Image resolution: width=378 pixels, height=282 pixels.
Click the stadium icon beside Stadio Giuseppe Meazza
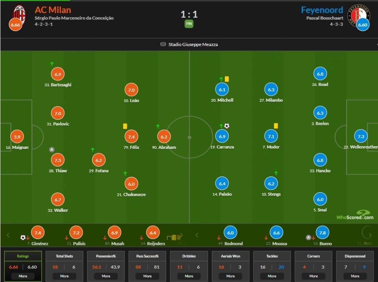pos(163,44)
